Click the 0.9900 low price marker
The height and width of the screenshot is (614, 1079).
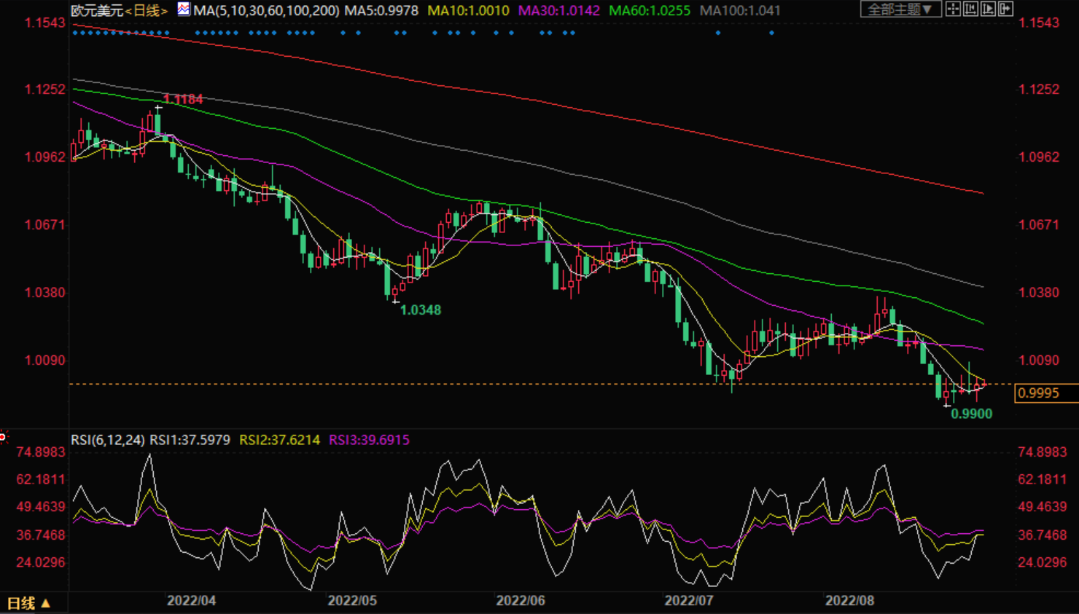pos(972,414)
